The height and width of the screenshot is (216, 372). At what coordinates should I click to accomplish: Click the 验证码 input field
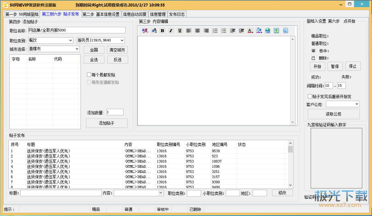pyautogui.click(x=327, y=197)
